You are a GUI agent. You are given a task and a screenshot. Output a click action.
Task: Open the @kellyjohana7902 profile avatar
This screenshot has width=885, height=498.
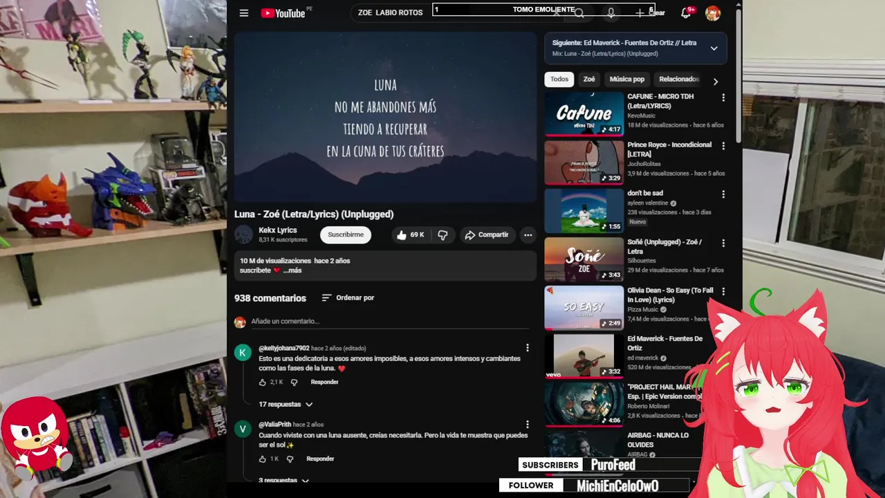243,353
